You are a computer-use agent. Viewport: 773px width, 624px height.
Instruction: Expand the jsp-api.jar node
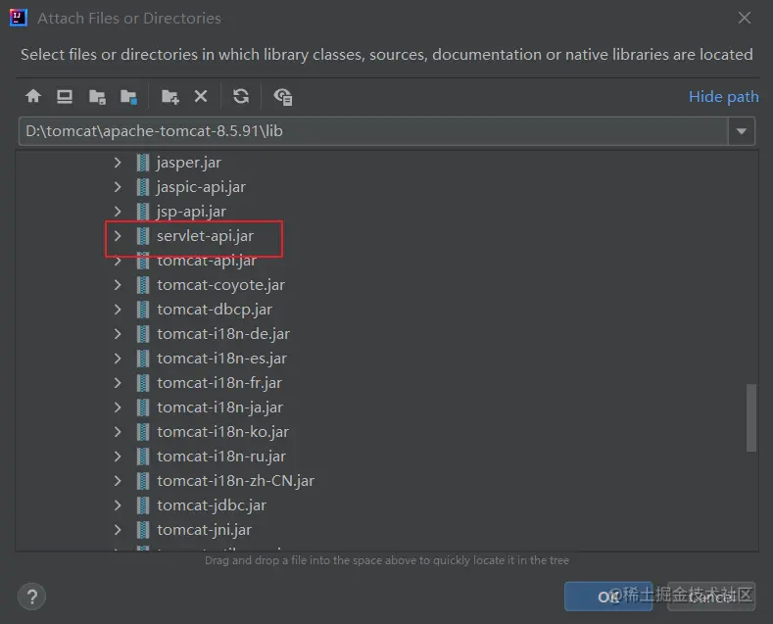coord(118,212)
